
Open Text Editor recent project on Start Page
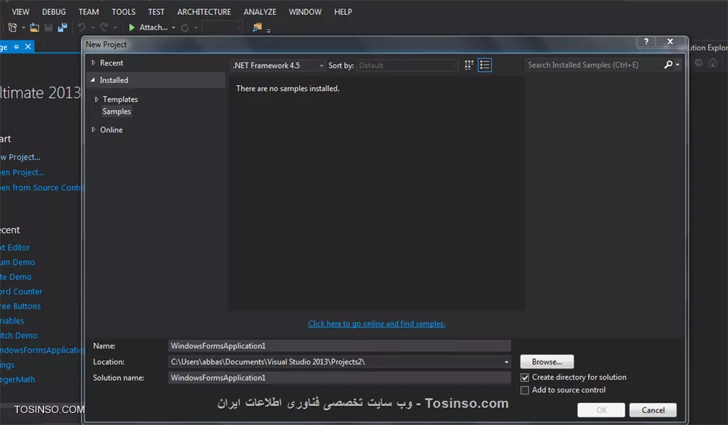point(15,248)
